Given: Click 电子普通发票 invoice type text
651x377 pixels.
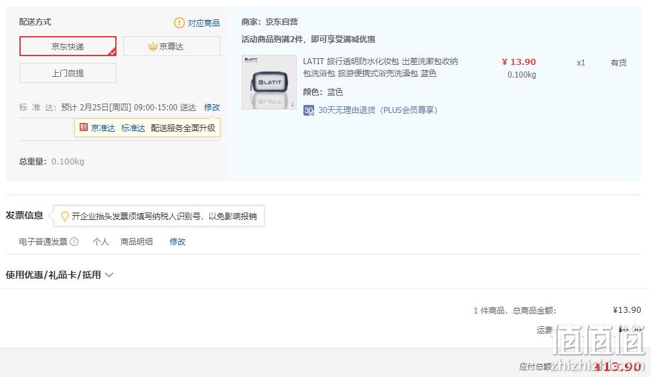Looking at the screenshot, I should pos(43,241).
